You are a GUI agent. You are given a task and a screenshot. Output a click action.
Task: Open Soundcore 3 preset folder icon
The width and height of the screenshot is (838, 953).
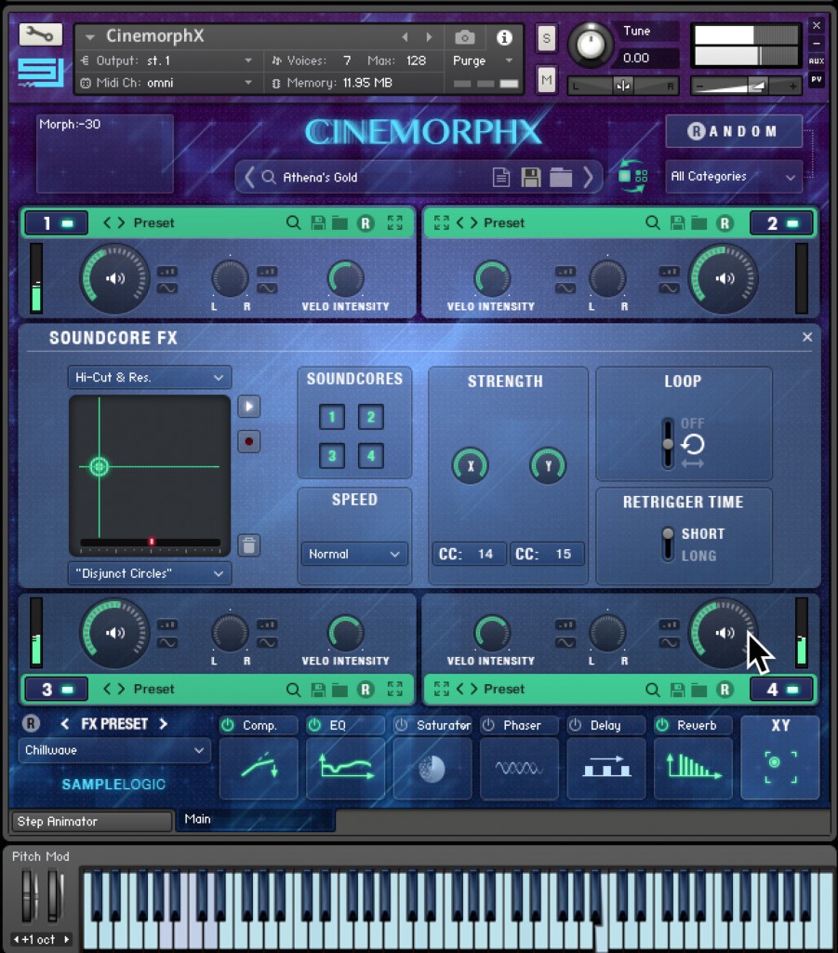340,690
